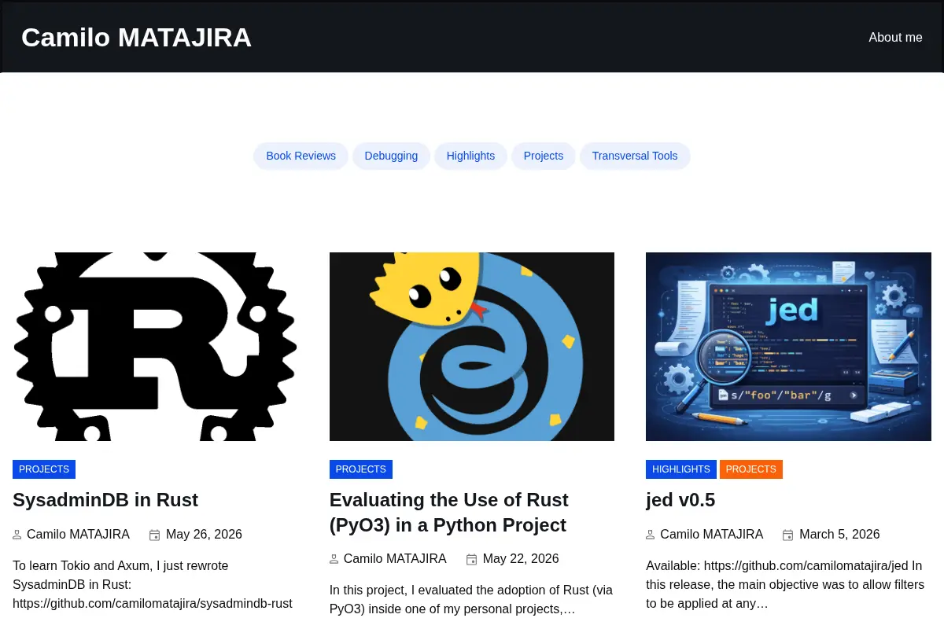Open the PyO3 snake thumbnail
944x629 pixels.
point(472,347)
